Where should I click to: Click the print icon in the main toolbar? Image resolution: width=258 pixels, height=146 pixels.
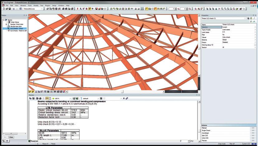pyautogui.click(x=63, y=9)
